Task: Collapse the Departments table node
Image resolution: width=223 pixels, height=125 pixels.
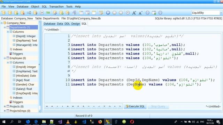Action: click(5, 27)
